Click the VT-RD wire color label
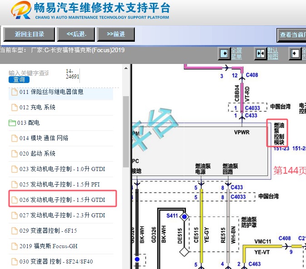This screenshot has width=306, height=269. 247,94
